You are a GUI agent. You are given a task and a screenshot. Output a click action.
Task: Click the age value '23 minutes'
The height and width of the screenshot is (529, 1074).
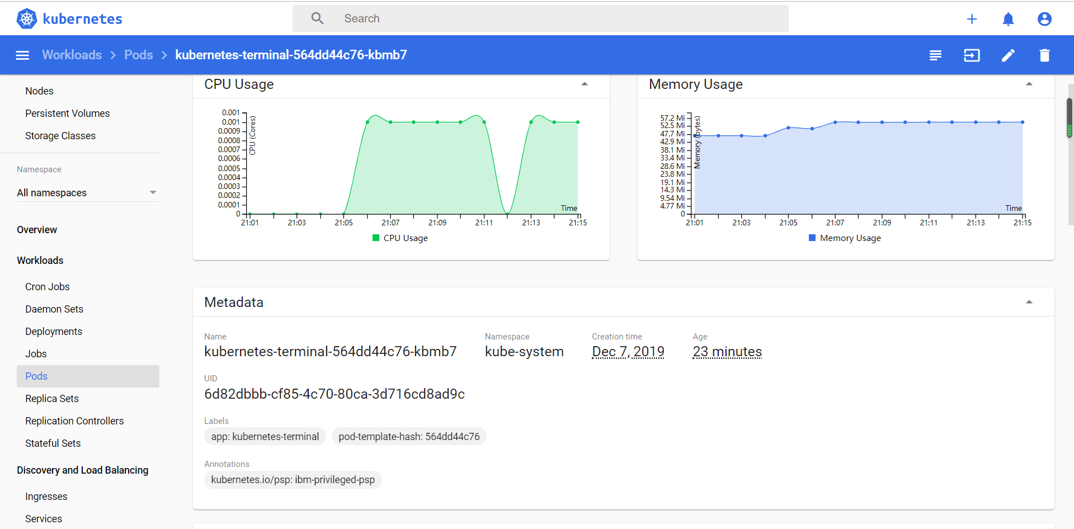(727, 351)
